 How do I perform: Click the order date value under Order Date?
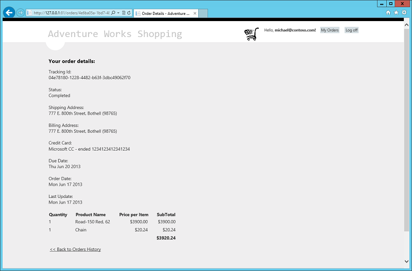coord(65,185)
